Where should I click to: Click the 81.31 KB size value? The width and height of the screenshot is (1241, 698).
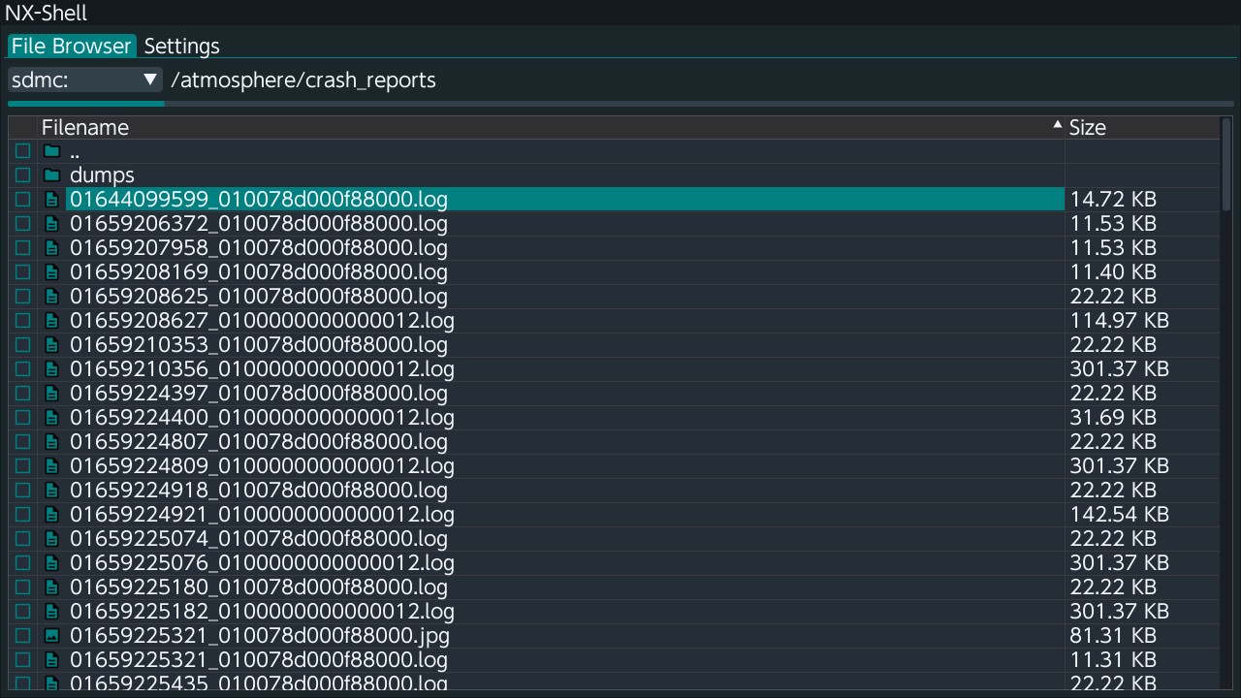[x=1113, y=636]
